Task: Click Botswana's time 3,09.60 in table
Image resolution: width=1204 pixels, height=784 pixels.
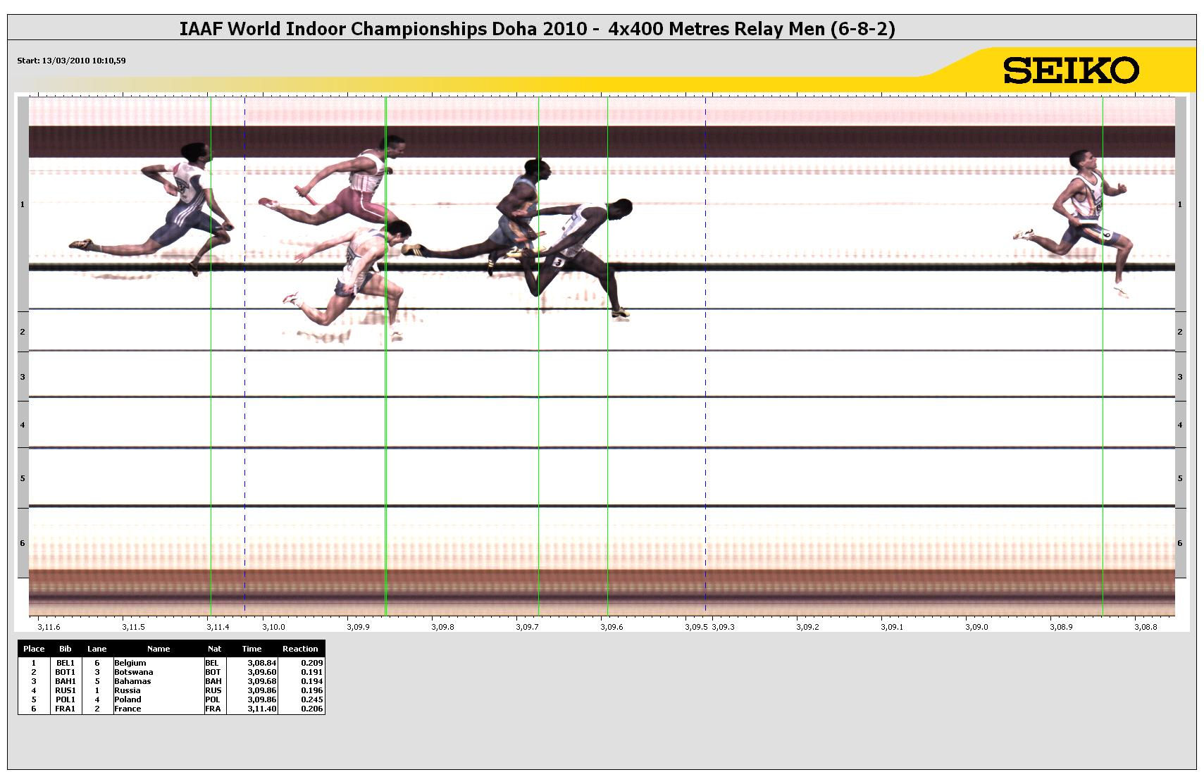Action: pos(261,672)
